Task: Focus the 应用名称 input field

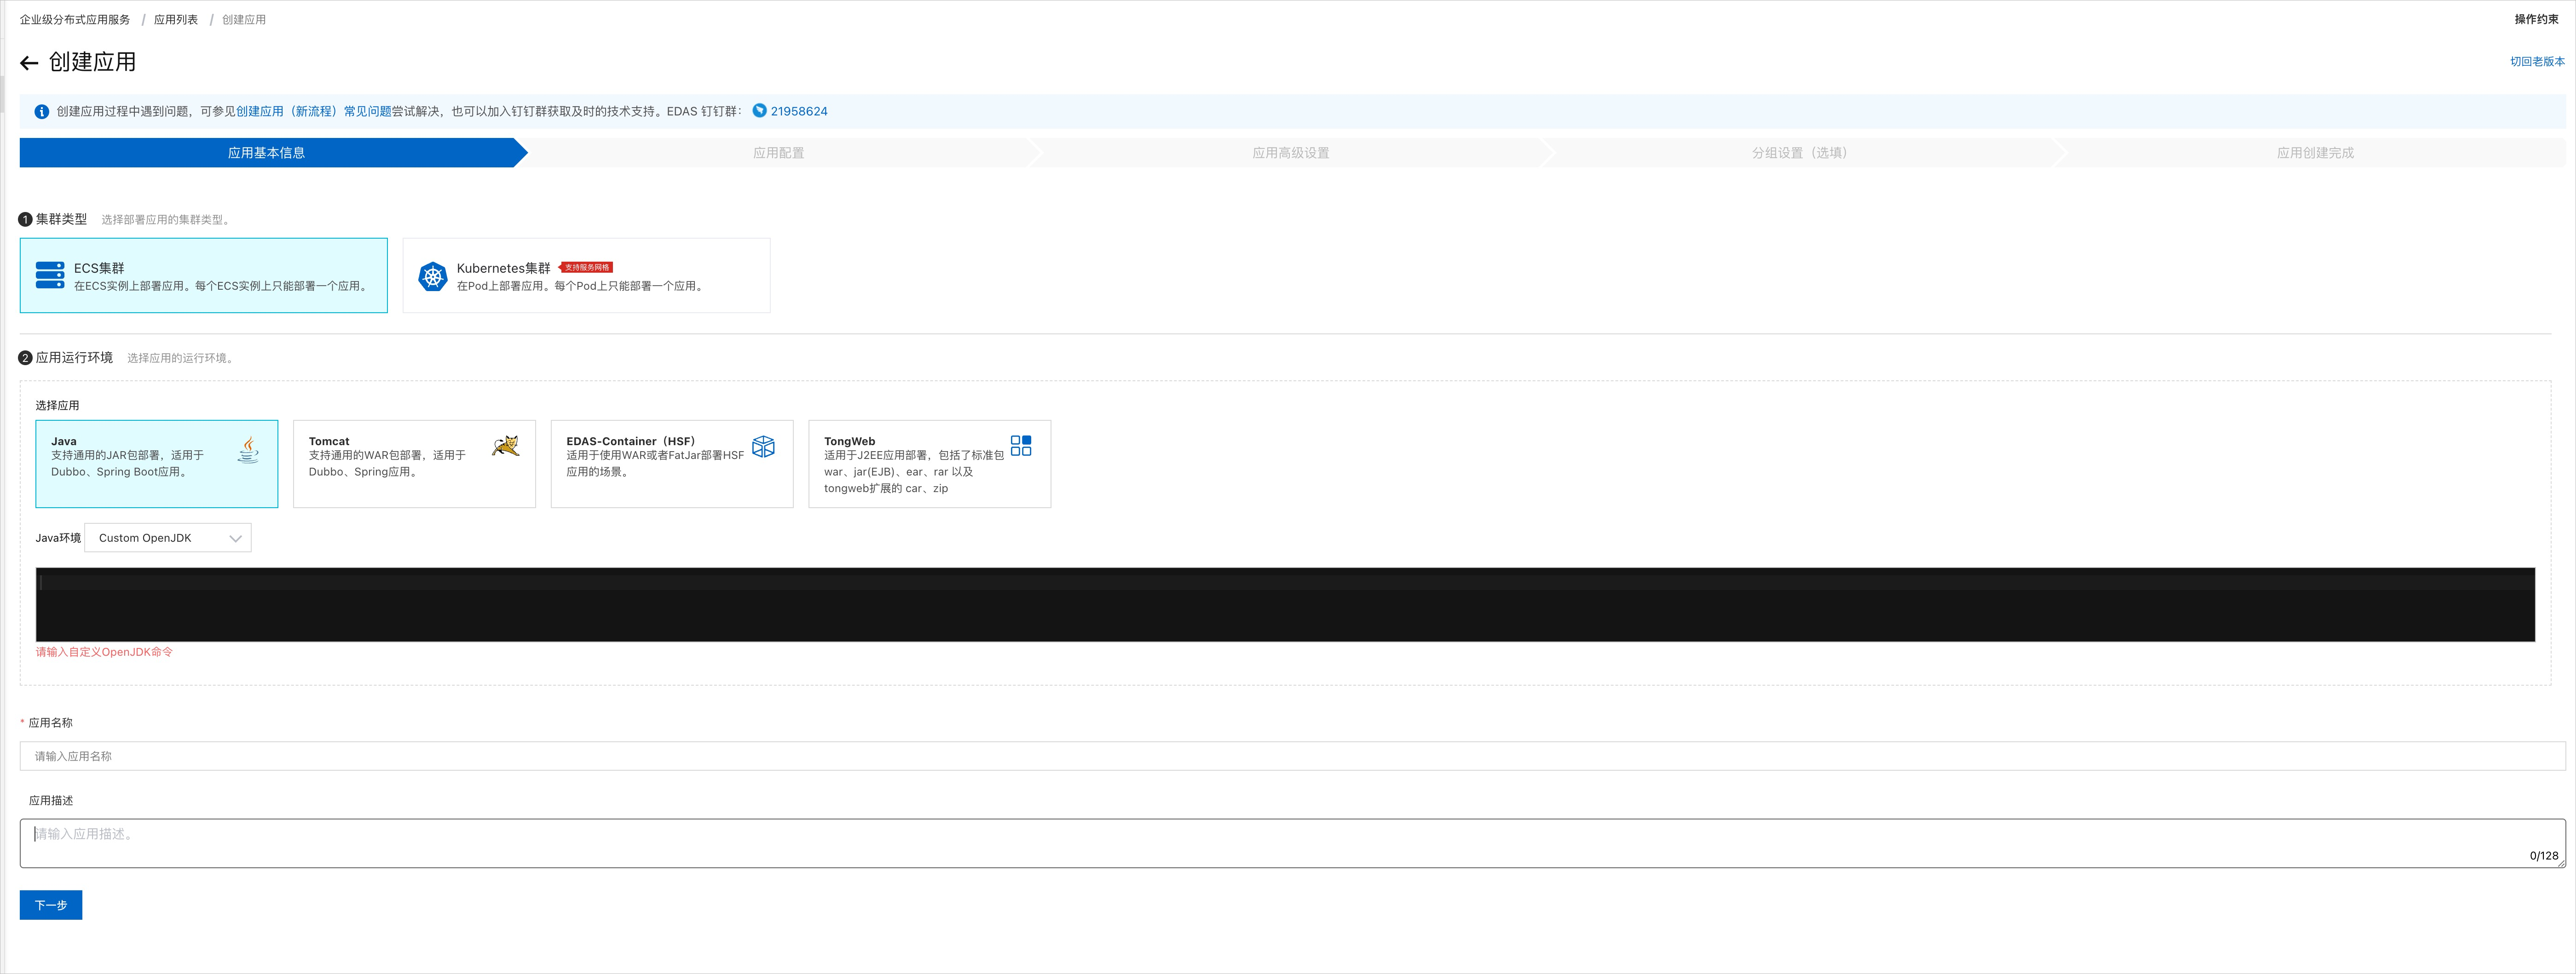Action: click(x=1292, y=756)
